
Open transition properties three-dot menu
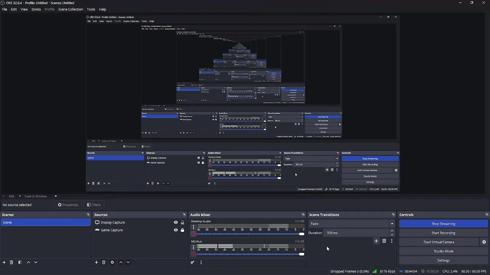tap(392, 241)
